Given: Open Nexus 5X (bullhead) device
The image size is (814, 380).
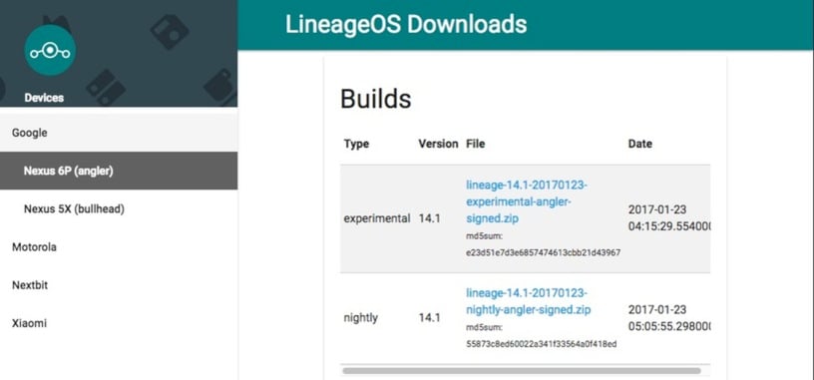Looking at the screenshot, I should (119, 209).
